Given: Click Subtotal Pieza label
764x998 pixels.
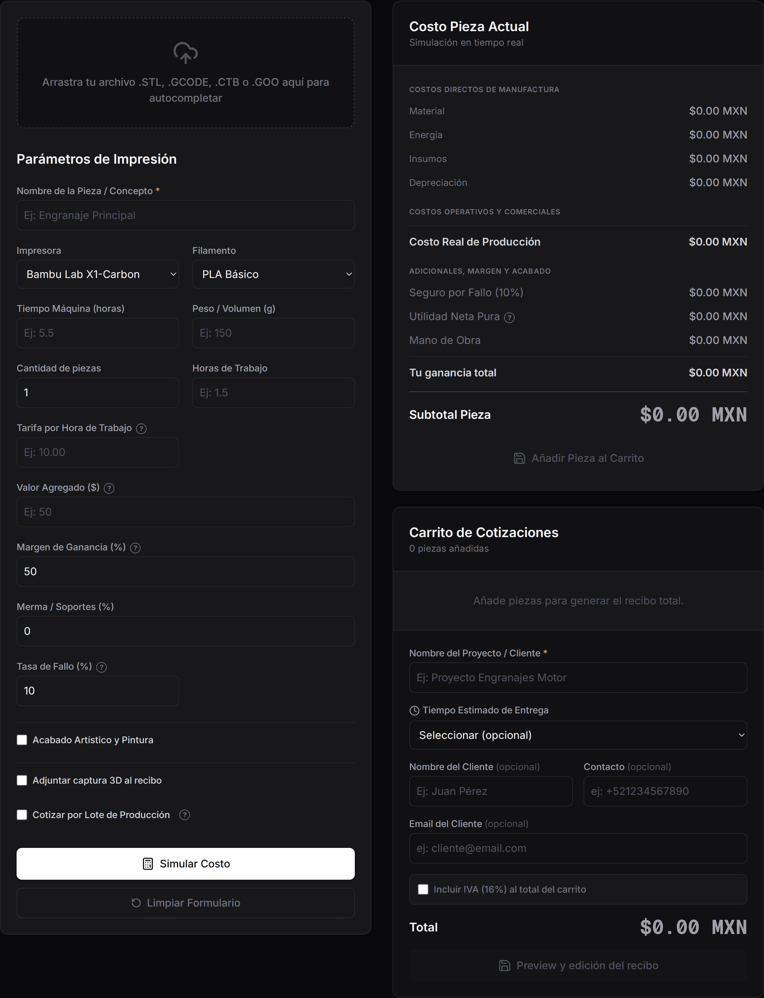Looking at the screenshot, I should coord(450,415).
